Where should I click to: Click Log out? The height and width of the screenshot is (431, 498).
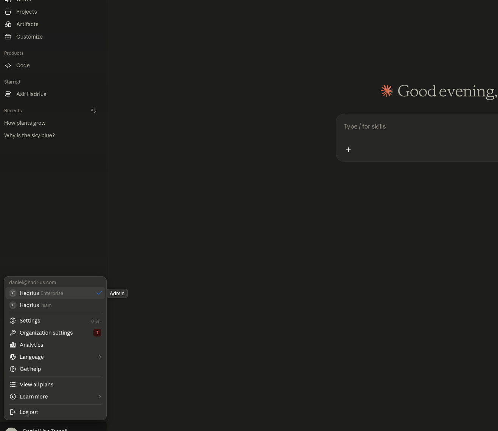click(55, 412)
